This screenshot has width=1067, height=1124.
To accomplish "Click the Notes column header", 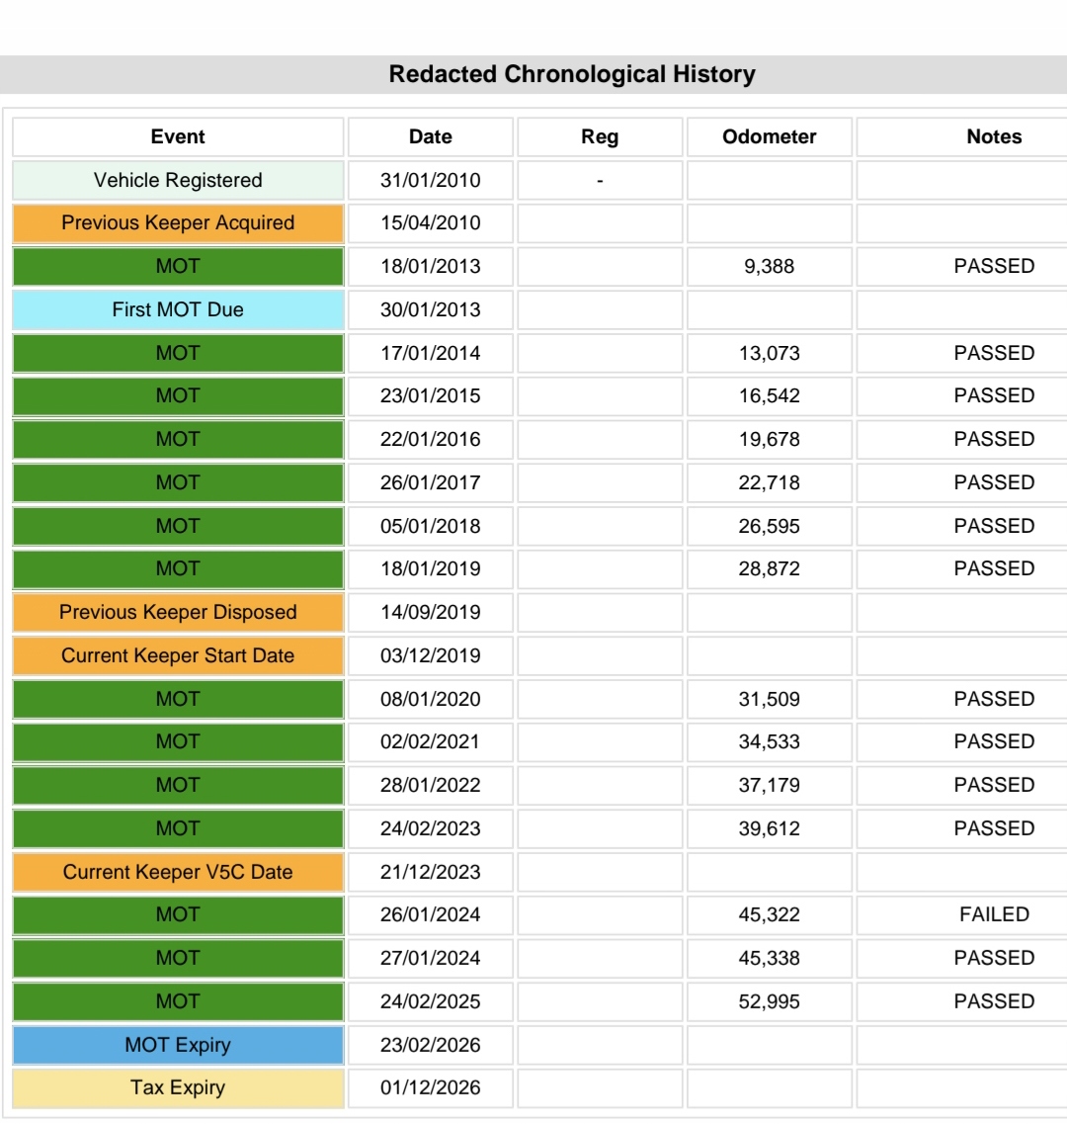I will [x=994, y=136].
